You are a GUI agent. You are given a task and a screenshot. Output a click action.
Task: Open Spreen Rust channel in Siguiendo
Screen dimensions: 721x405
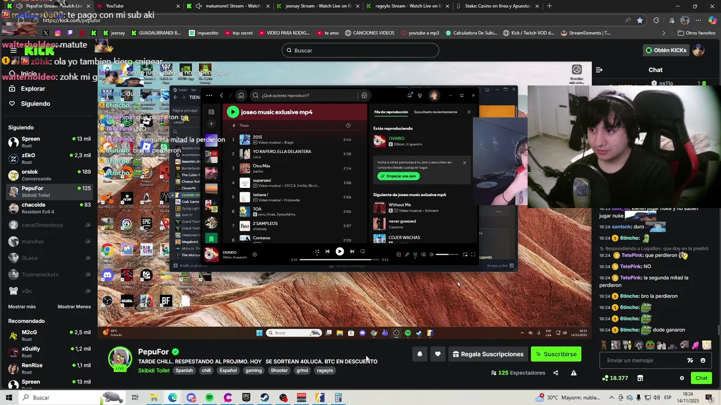point(49,142)
